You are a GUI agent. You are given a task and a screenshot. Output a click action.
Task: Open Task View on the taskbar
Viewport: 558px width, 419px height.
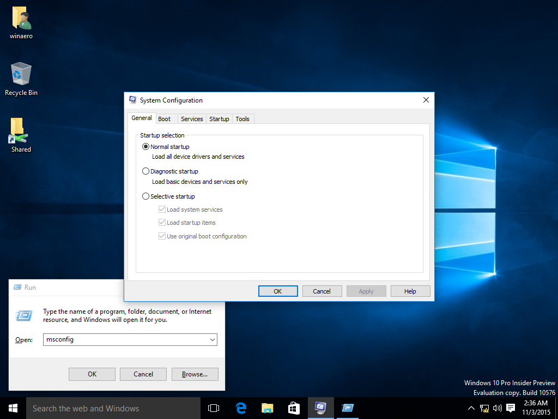click(x=213, y=408)
